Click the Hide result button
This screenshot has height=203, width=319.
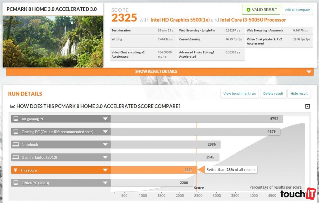(x=299, y=93)
